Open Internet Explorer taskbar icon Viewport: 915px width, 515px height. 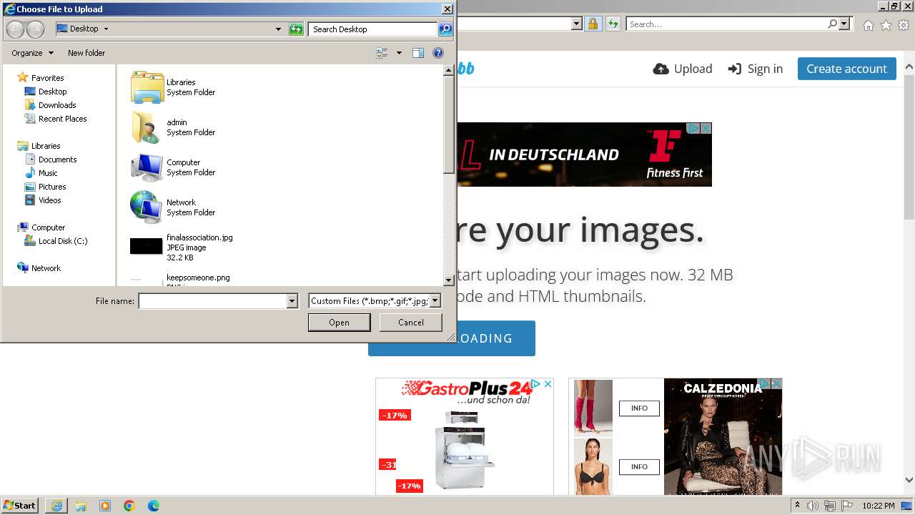[x=56, y=506]
